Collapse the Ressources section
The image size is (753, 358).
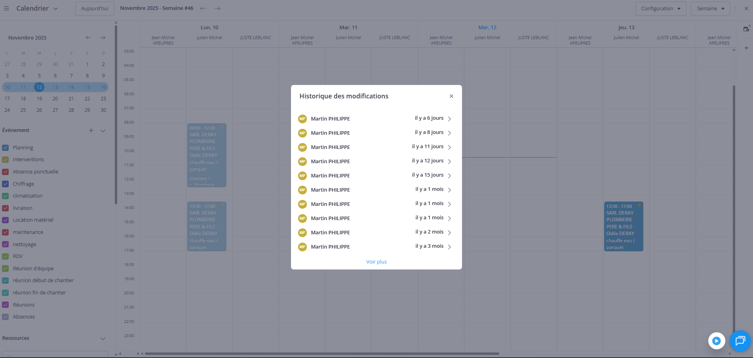103,339
